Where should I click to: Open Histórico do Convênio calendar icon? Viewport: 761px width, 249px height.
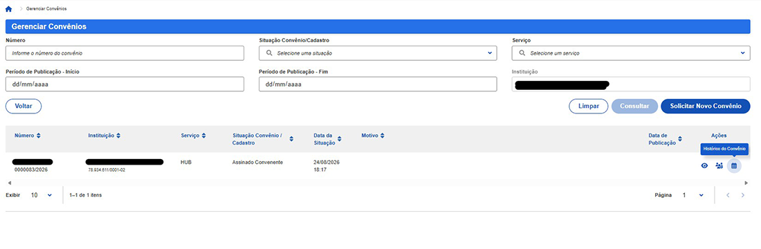[734, 166]
